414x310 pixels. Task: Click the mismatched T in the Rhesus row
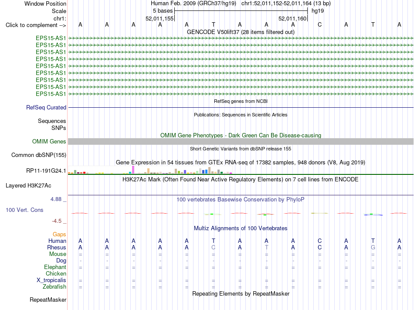(266, 247)
